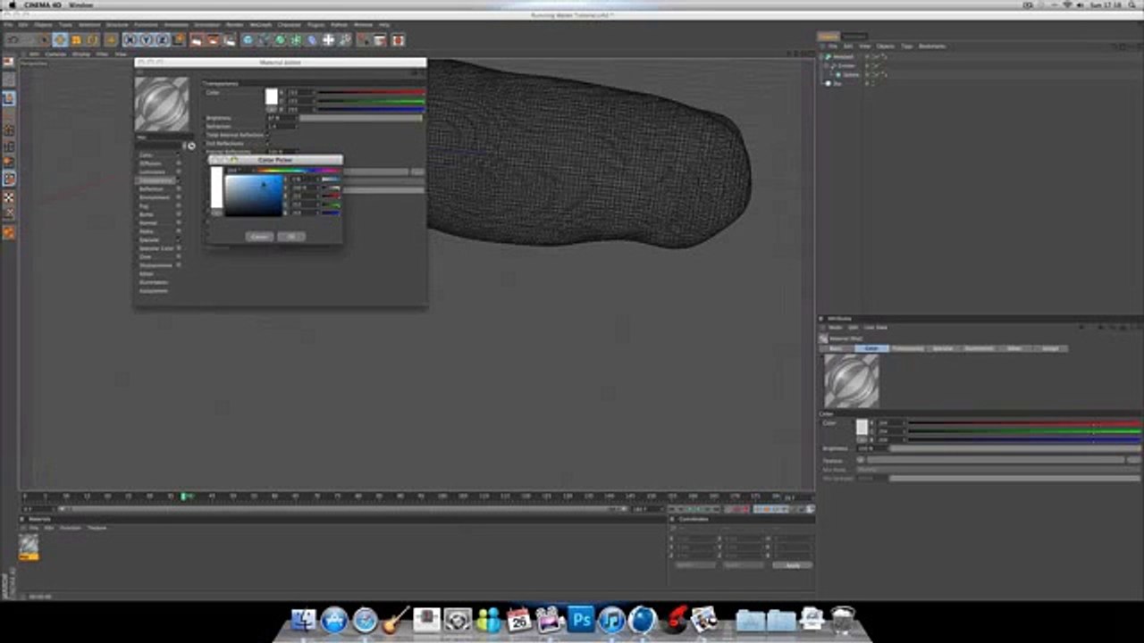1144x643 pixels.
Task: Click the black-and-white checkered icon in the left palette
Action: coord(9,197)
